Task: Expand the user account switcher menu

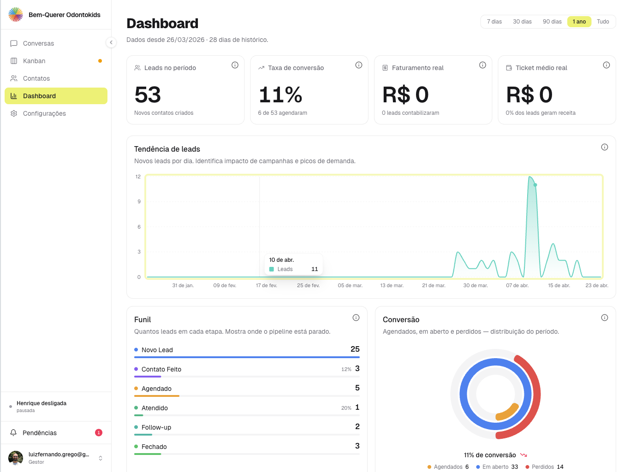Action: pos(101,458)
